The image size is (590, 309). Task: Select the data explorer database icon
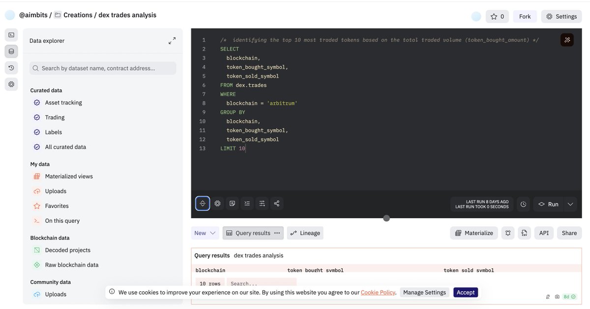click(x=11, y=51)
